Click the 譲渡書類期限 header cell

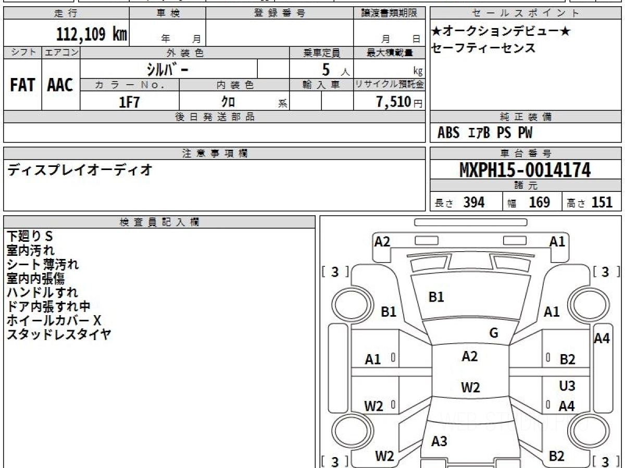pos(389,13)
